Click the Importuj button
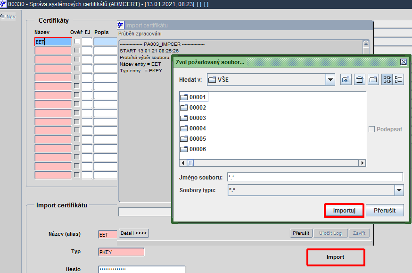 click(344, 210)
